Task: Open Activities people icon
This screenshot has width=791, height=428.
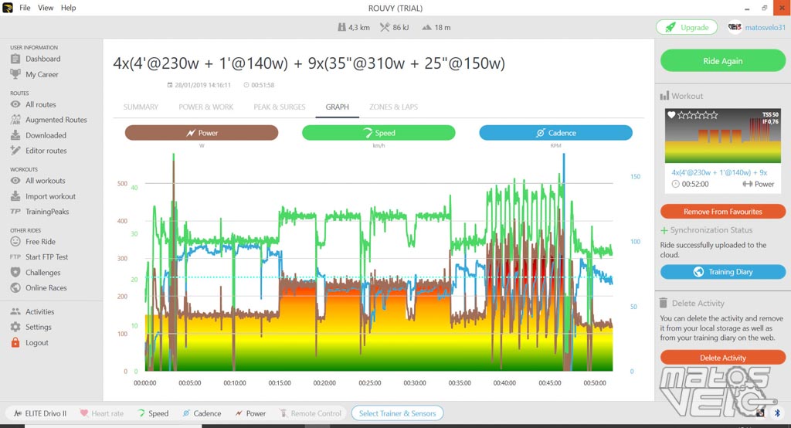Action: (15, 312)
